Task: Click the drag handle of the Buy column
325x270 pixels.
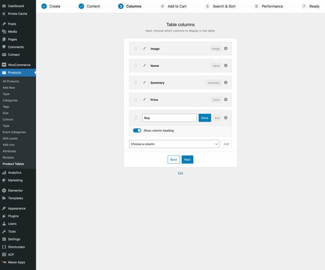Action: click(x=136, y=118)
